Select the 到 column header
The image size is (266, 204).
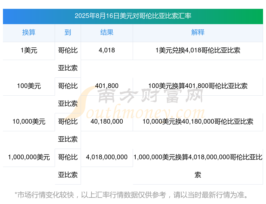(68, 32)
